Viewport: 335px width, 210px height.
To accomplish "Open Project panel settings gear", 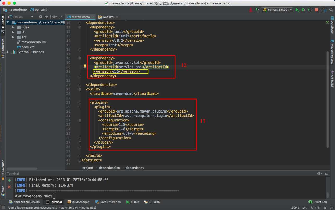I will [54, 17].
